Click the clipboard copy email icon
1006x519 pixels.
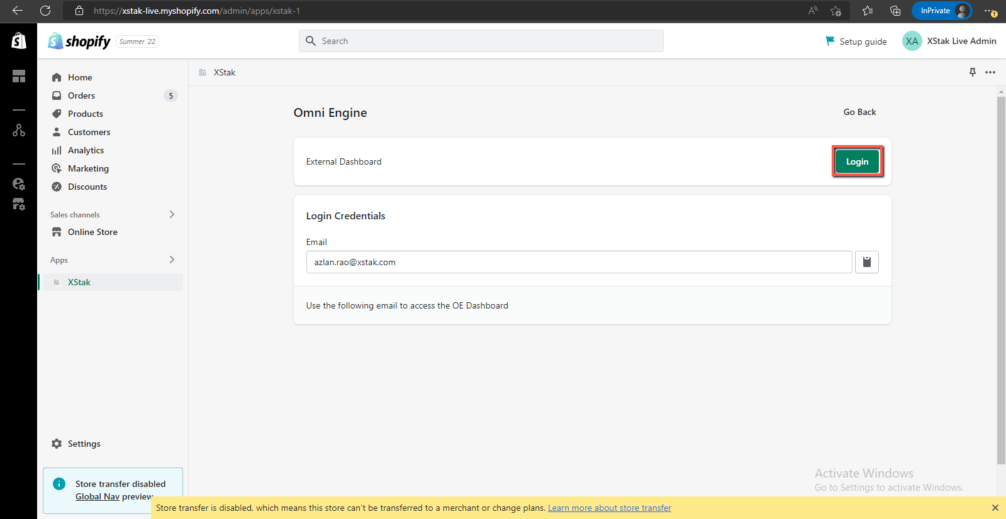point(866,262)
